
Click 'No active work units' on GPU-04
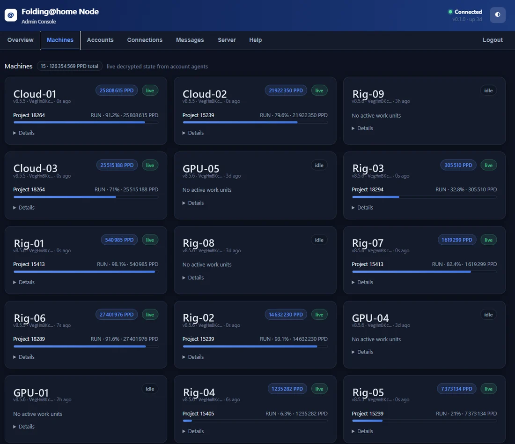pyautogui.click(x=376, y=339)
